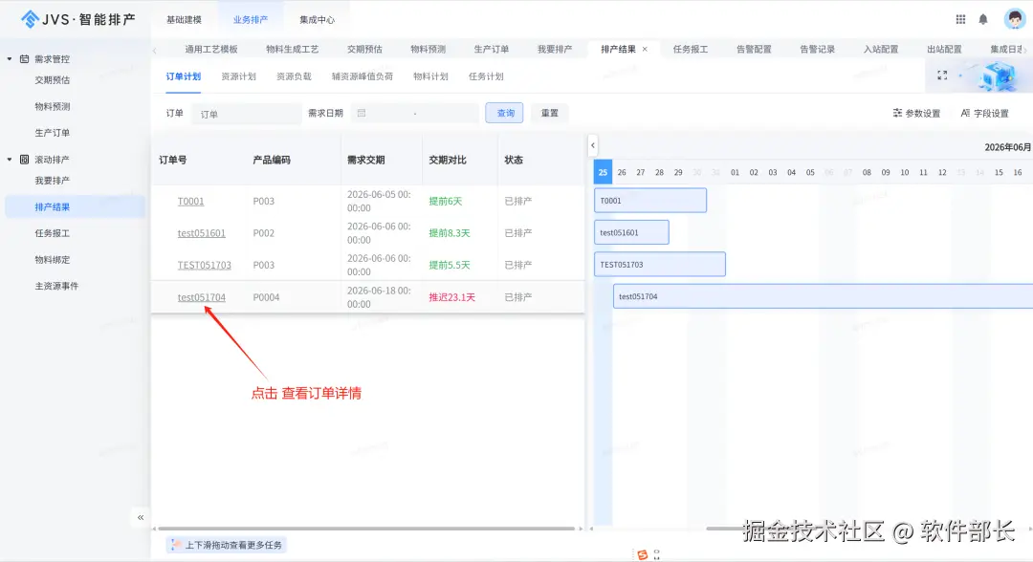Collapse the left sidebar with double-chevron
This screenshot has height=562, width=1033.
tap(141, 517)
